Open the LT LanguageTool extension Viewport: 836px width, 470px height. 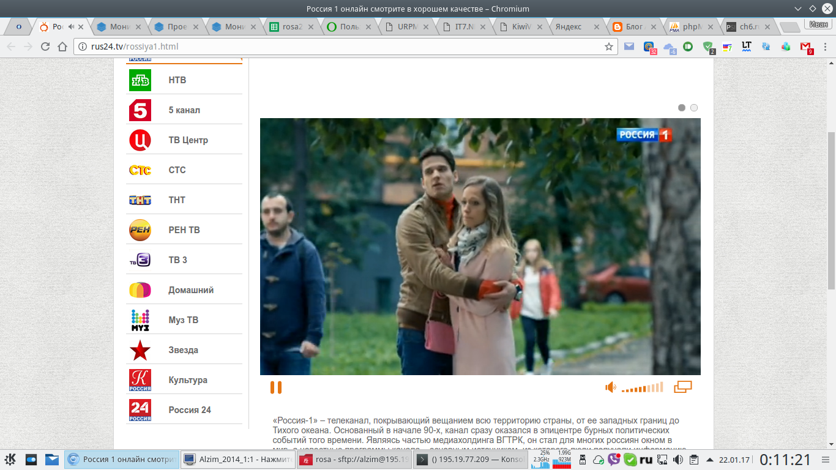746,46
